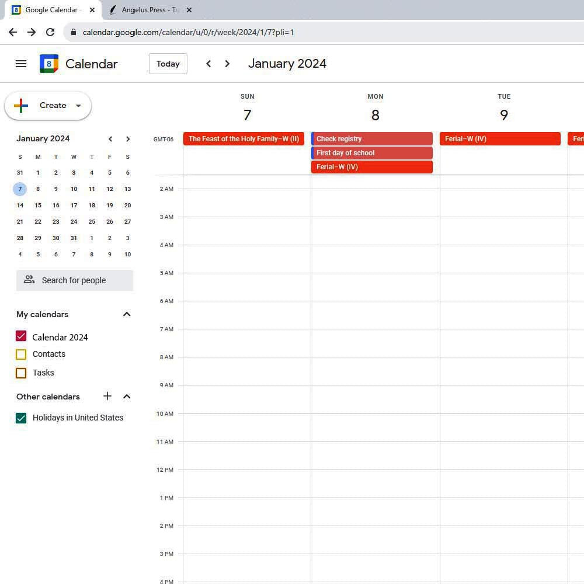
Task: Click the plus icon on the Create button
Action: pos(21,106)
